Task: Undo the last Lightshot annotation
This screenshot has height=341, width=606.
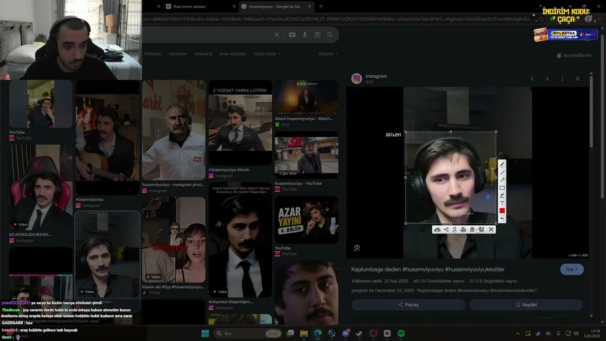Action: [x=502, y=219]
